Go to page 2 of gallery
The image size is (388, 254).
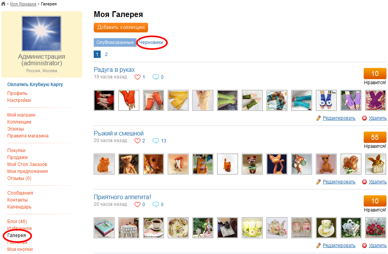tap(106, 54)
